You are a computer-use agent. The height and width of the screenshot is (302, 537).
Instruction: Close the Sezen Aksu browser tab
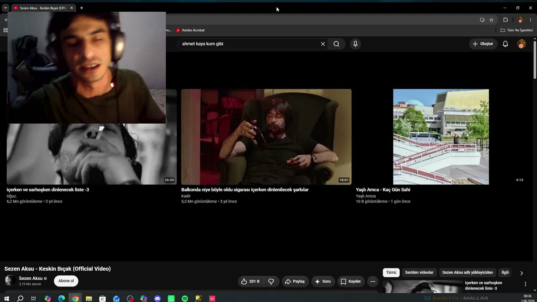(72, 8)
